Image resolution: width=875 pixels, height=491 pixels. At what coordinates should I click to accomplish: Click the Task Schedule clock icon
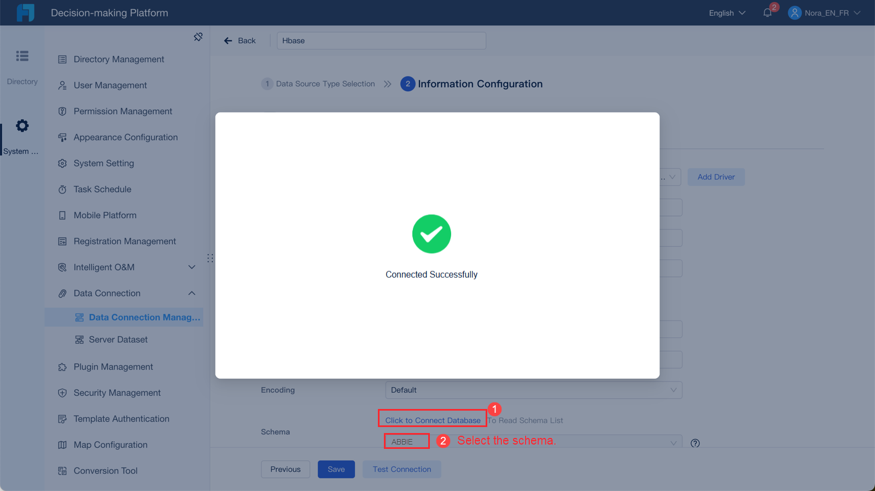click(x=62, y=189)
